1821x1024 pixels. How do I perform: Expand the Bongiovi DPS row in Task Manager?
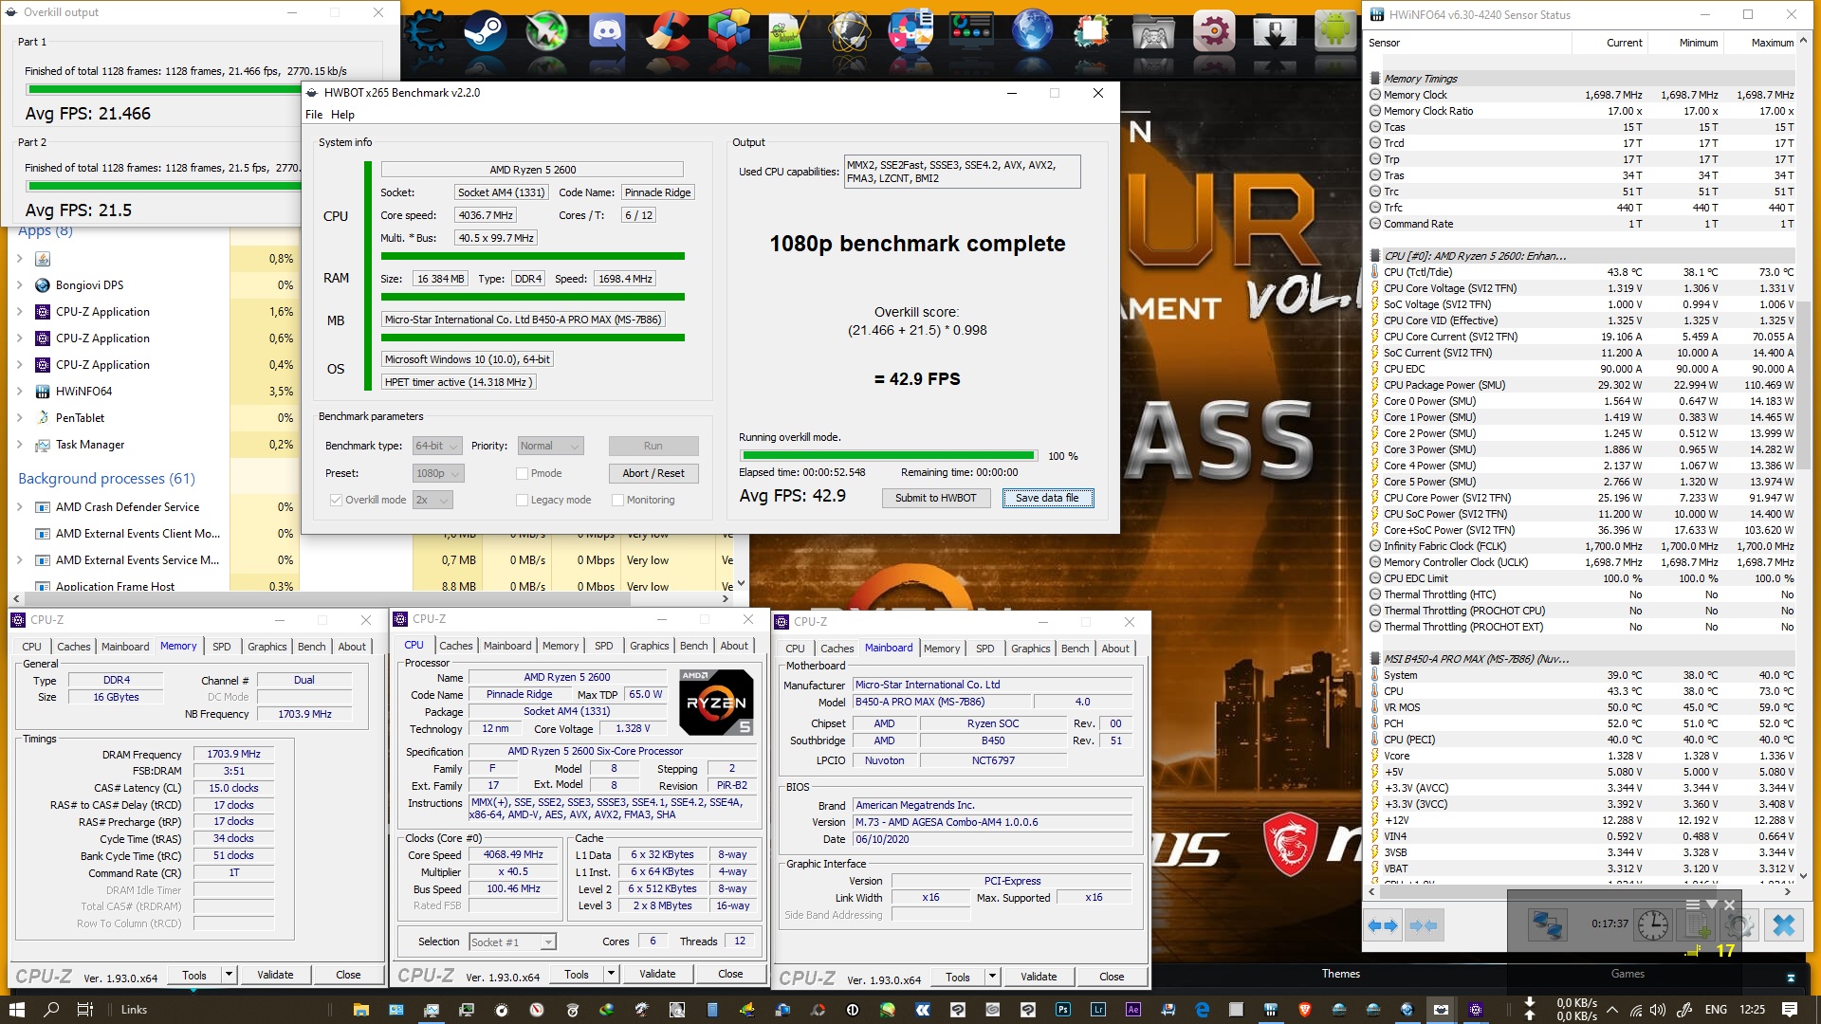pyautogui.click(x=20, y=285)
